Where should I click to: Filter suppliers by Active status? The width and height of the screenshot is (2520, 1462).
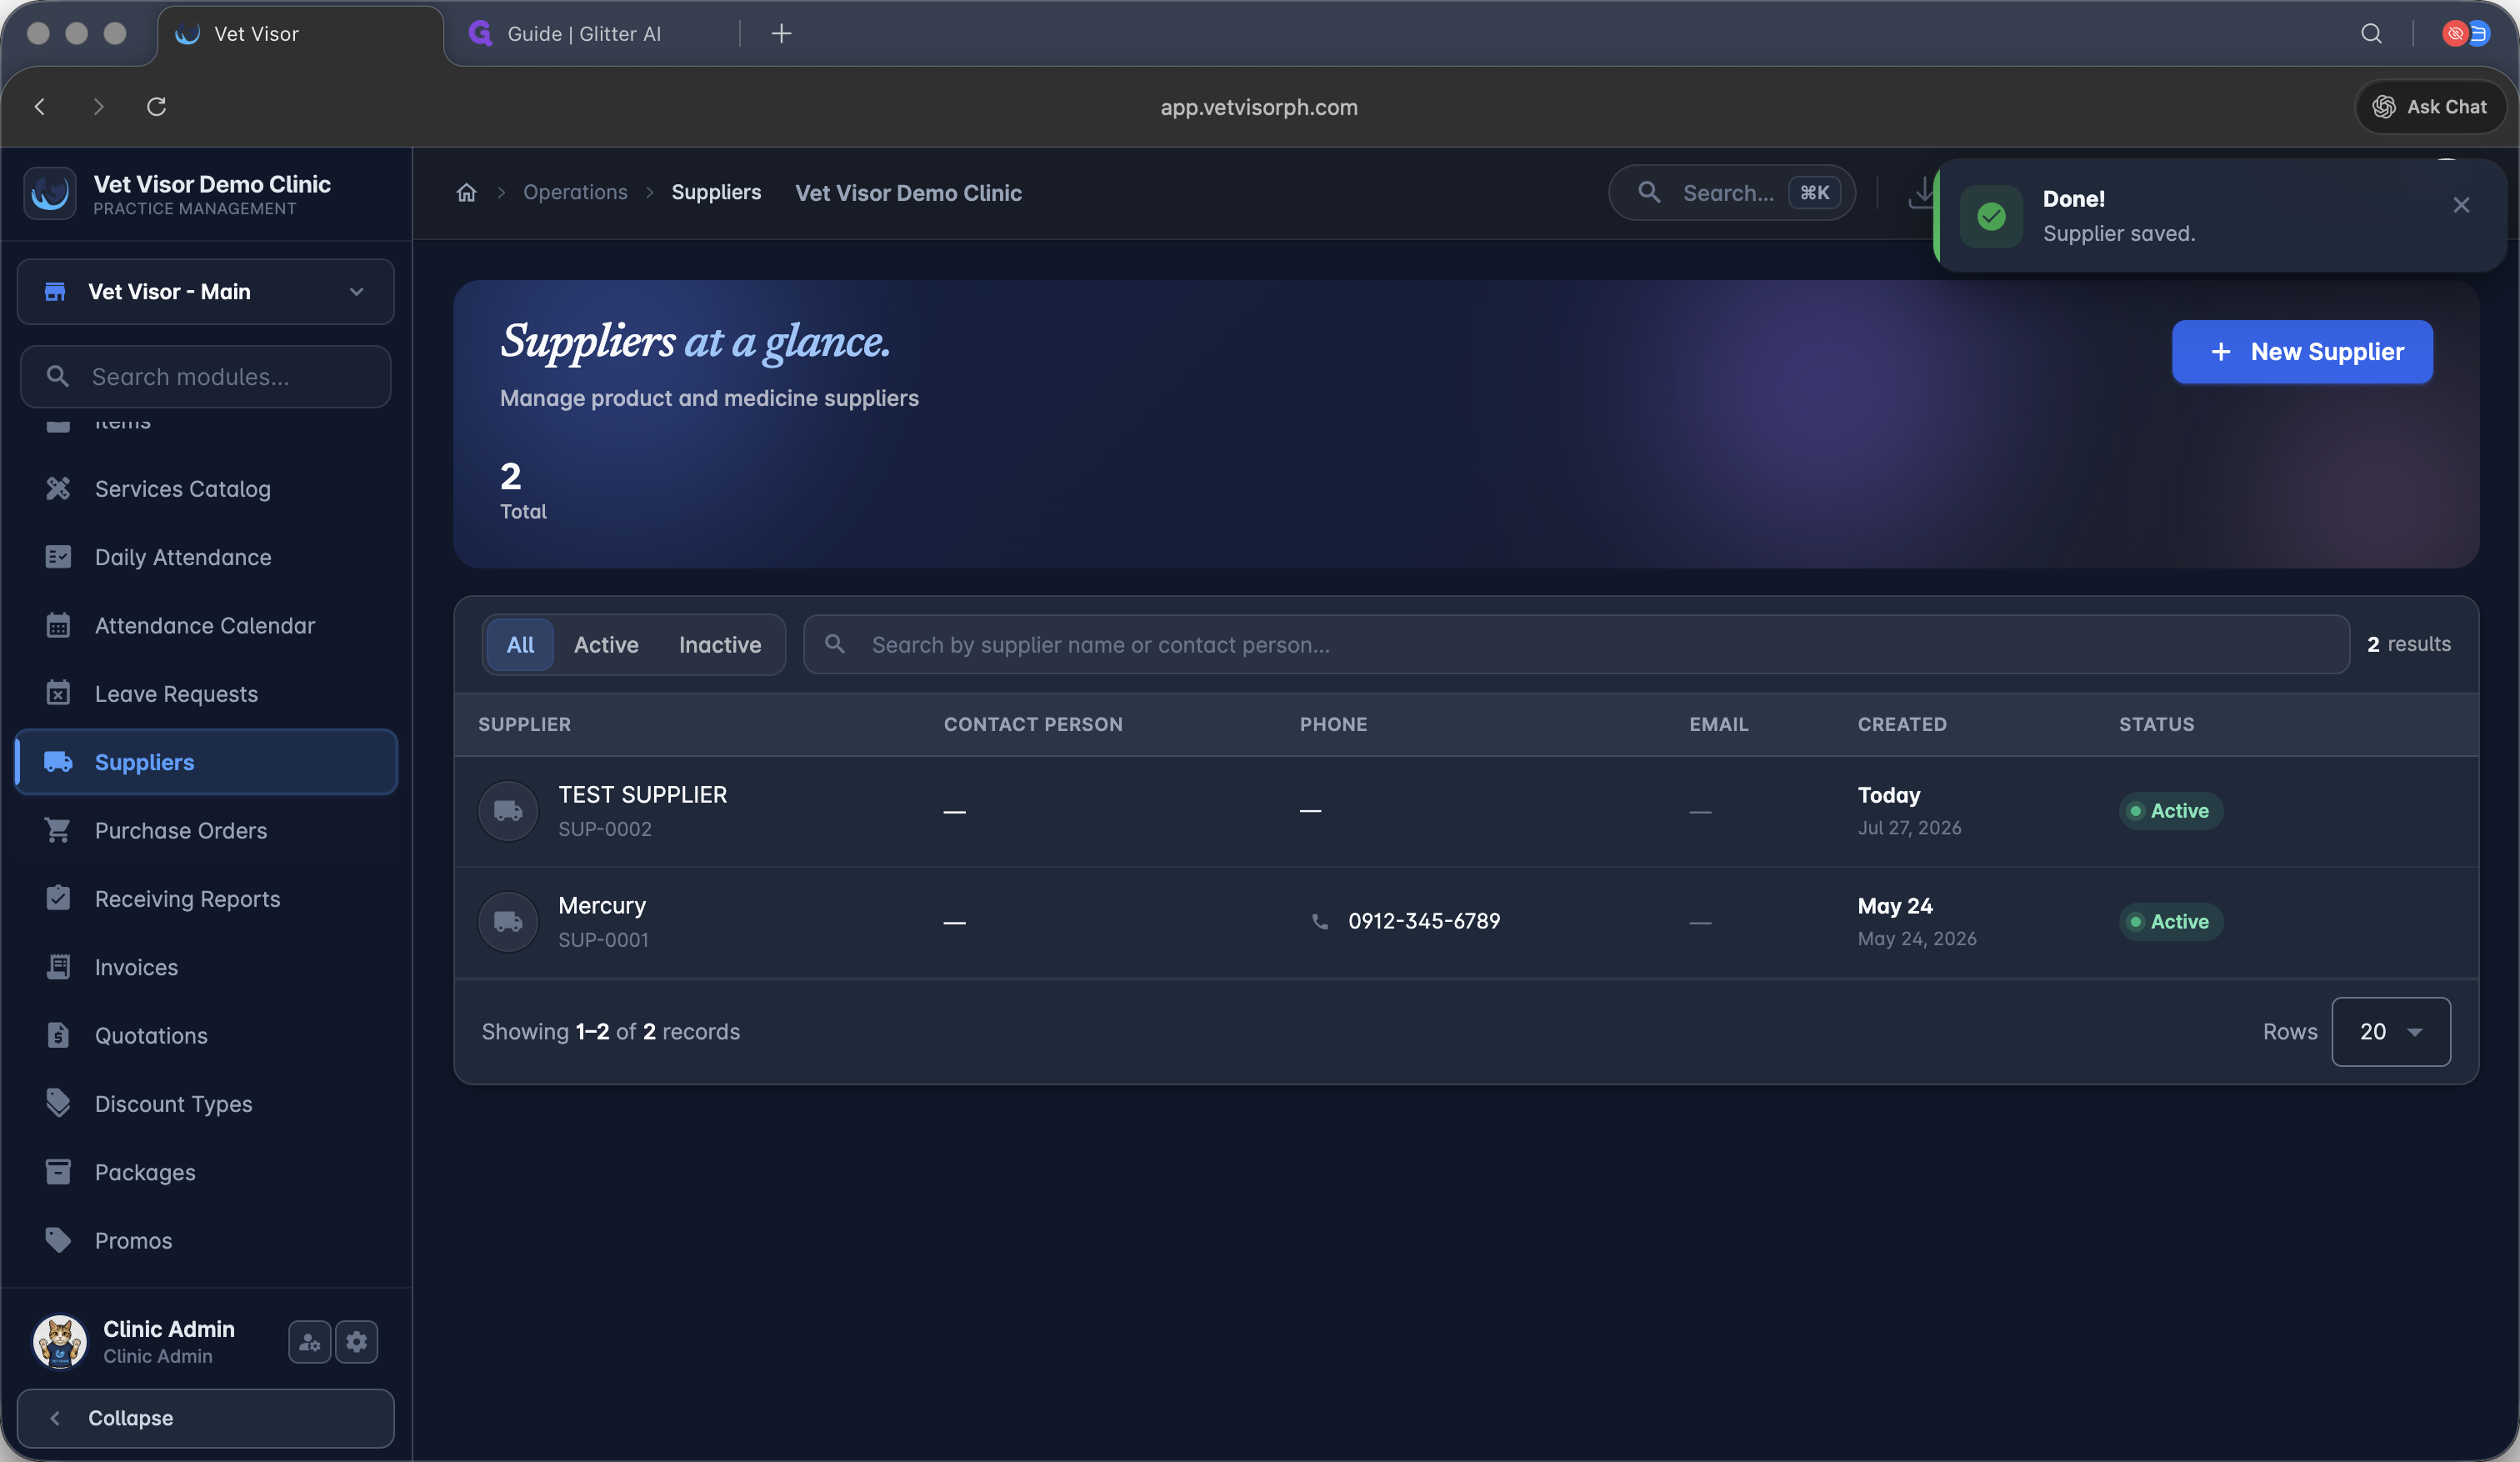click(x=606, y=644)
